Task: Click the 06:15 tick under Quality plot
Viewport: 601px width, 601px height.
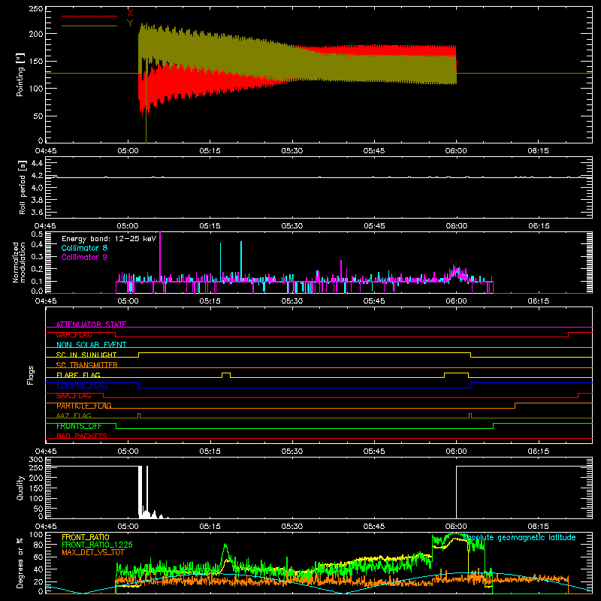Action: point(538,527)
